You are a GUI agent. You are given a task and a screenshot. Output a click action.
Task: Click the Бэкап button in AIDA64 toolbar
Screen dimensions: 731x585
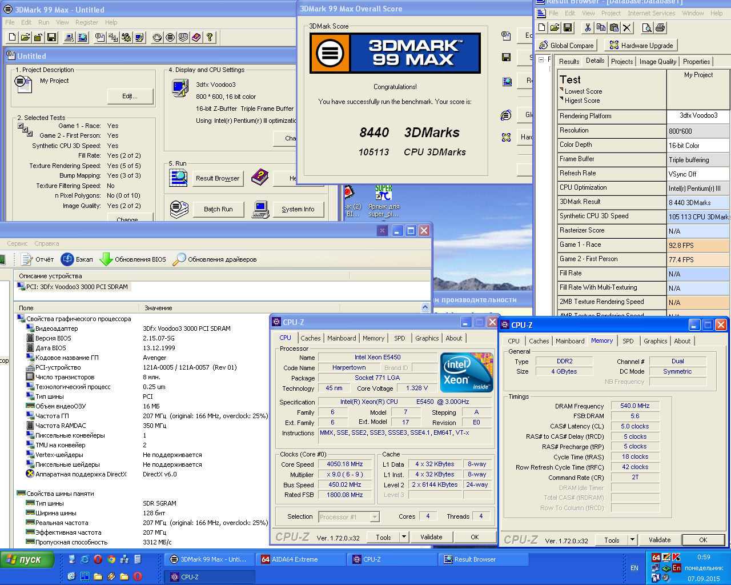tap(77, 259)
